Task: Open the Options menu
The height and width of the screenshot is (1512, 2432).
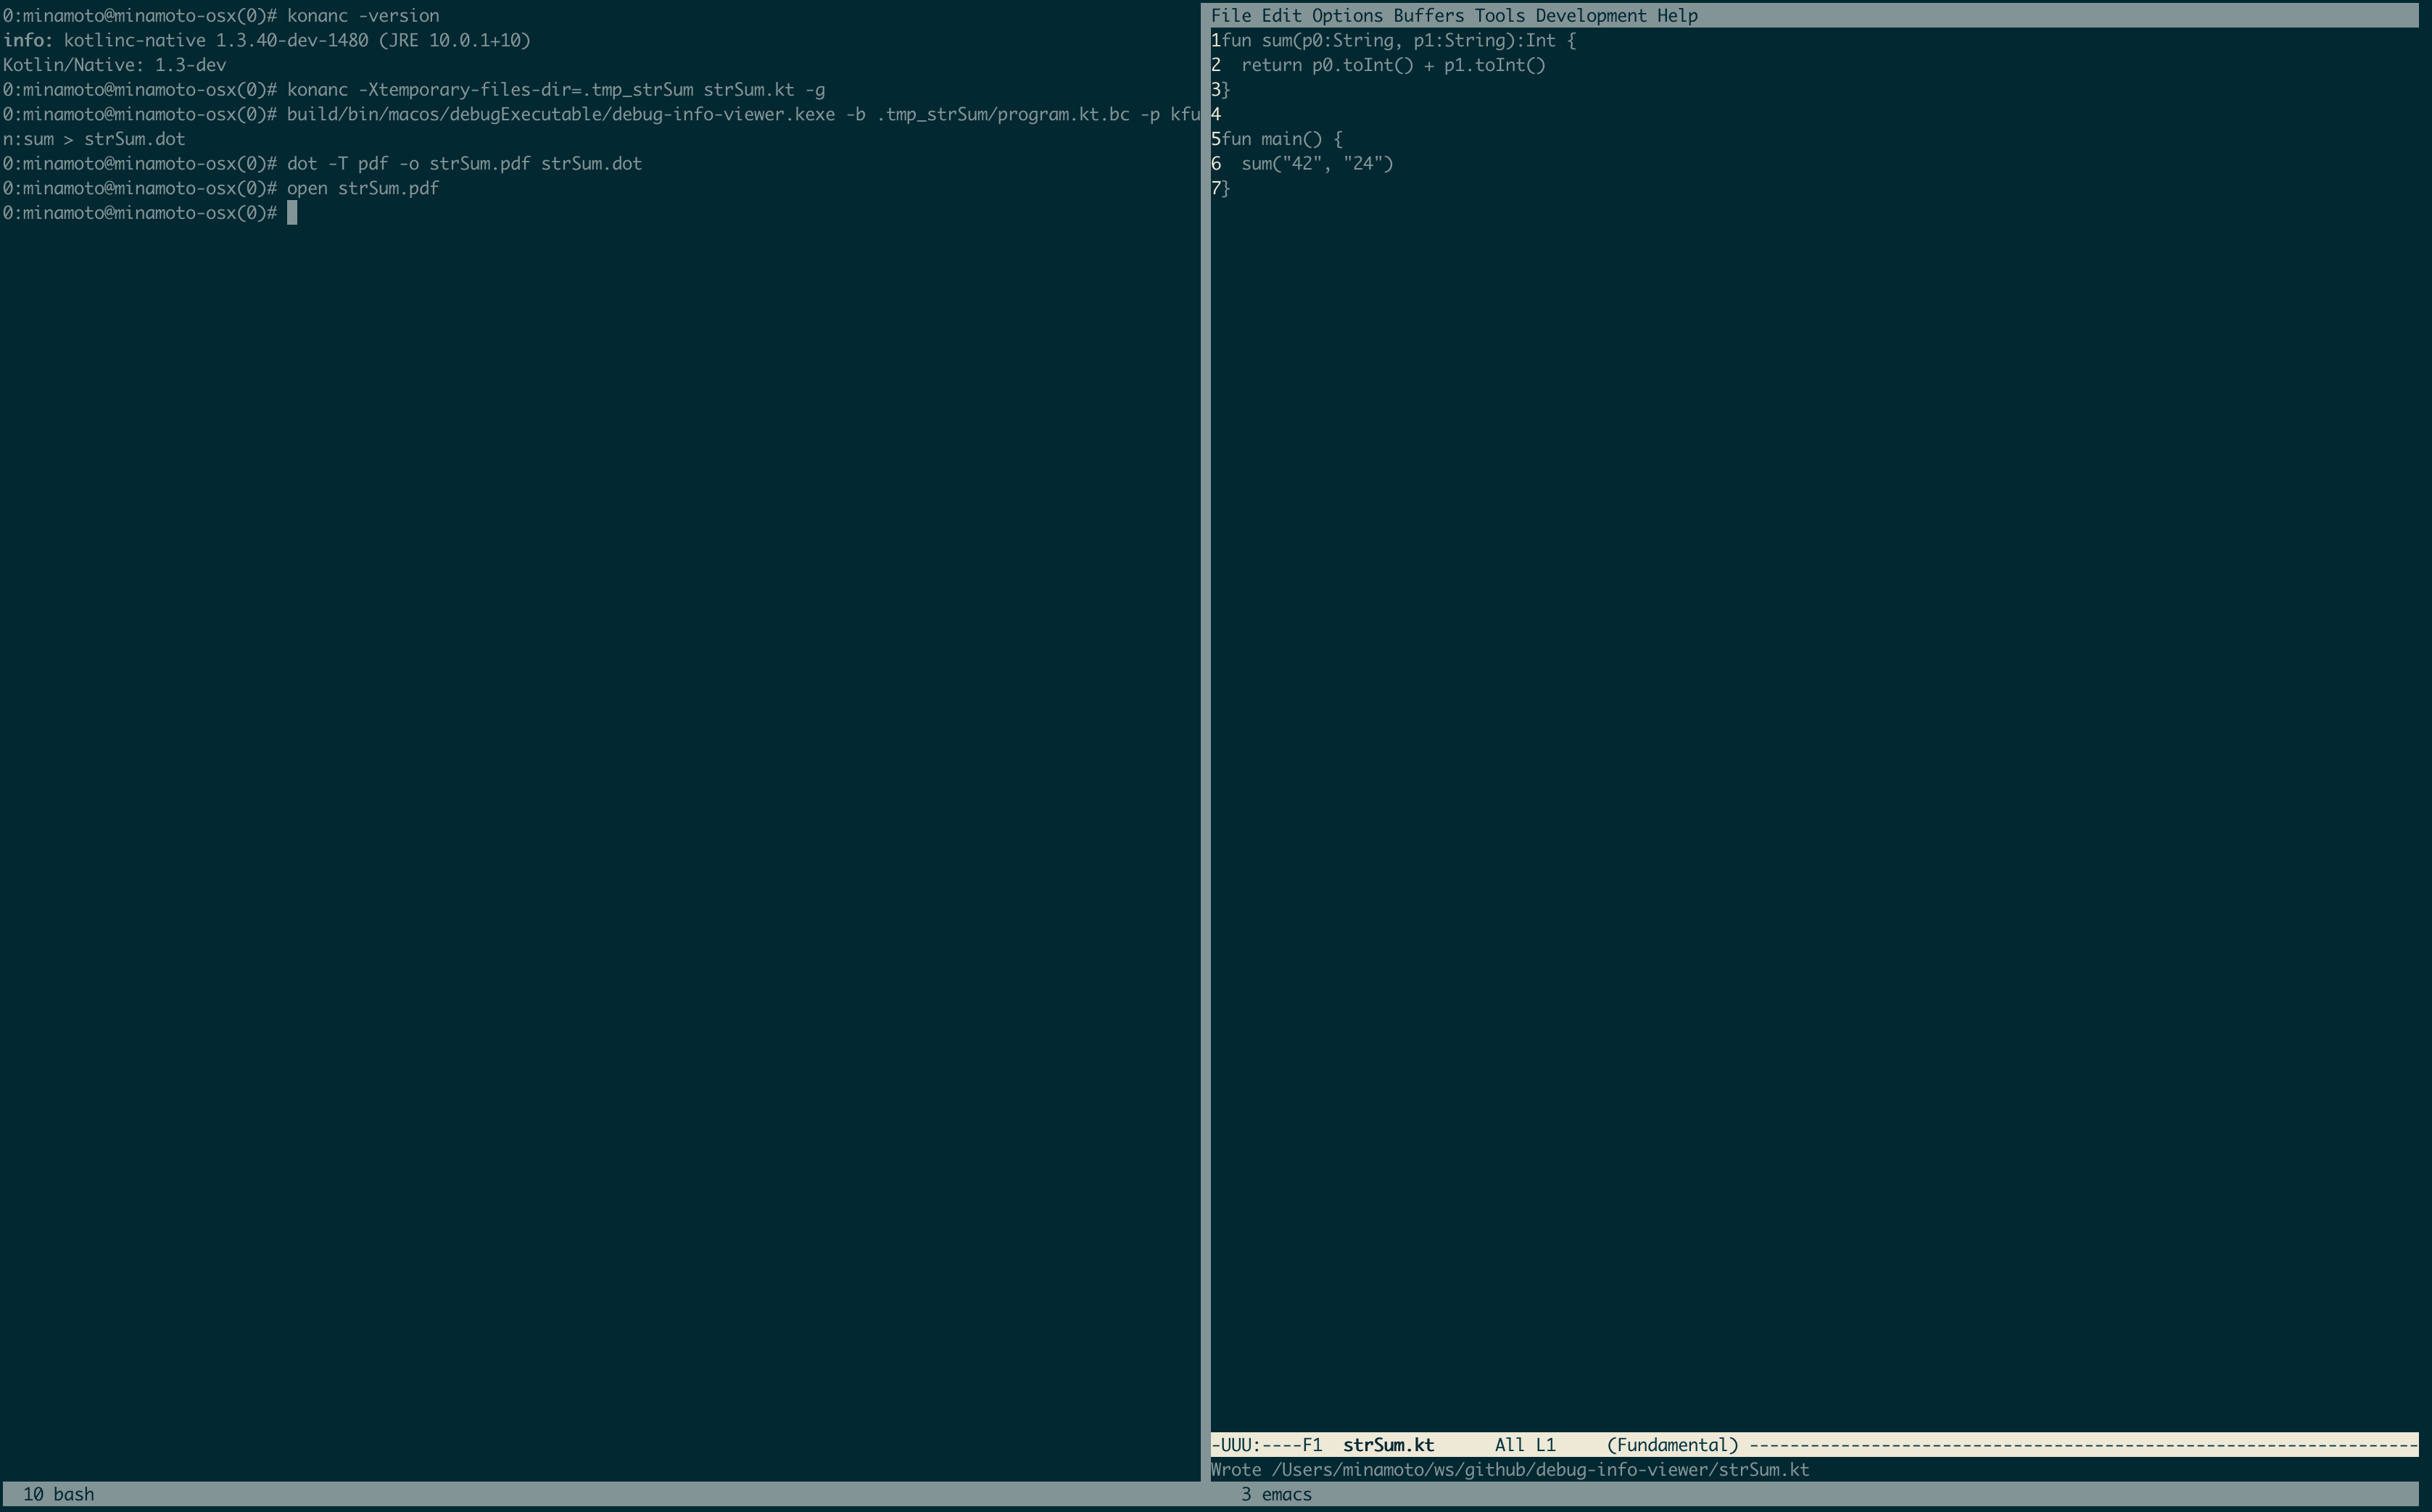Action: click(x=1347, y=15)
